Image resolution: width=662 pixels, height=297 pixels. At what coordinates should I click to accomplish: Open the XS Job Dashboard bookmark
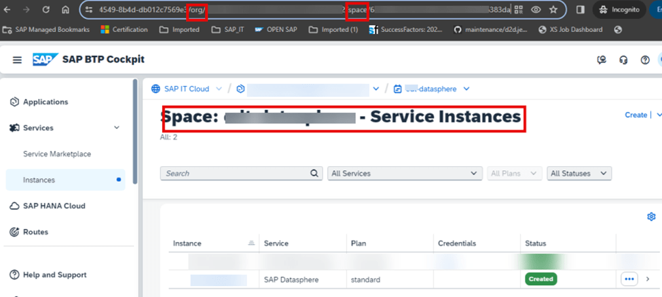coord(570,30)
